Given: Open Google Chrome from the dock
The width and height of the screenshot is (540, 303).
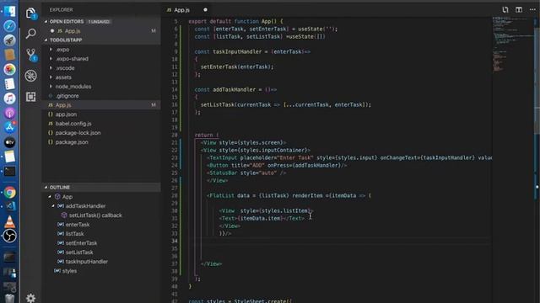Looking at the screenshot, I should pos(9,193).
